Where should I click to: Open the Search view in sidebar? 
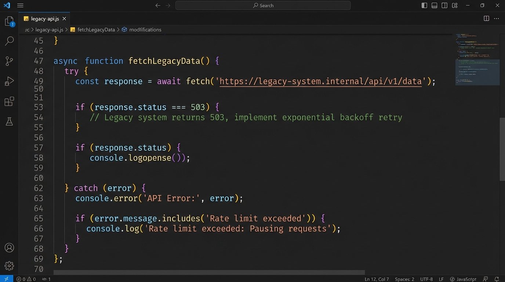coord(9,41)
